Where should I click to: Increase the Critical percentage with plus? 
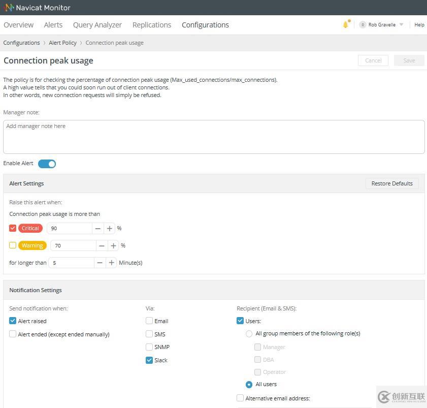tap(110, 229)
